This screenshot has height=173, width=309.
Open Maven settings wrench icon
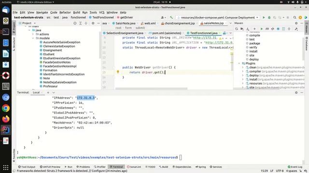pos(296,29)
